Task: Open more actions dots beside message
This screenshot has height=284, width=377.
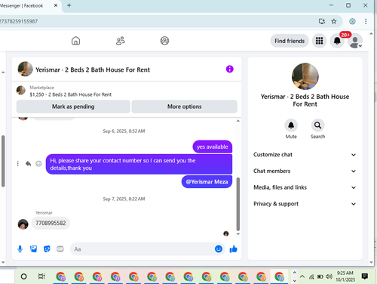Action: [x=17, y=164]
